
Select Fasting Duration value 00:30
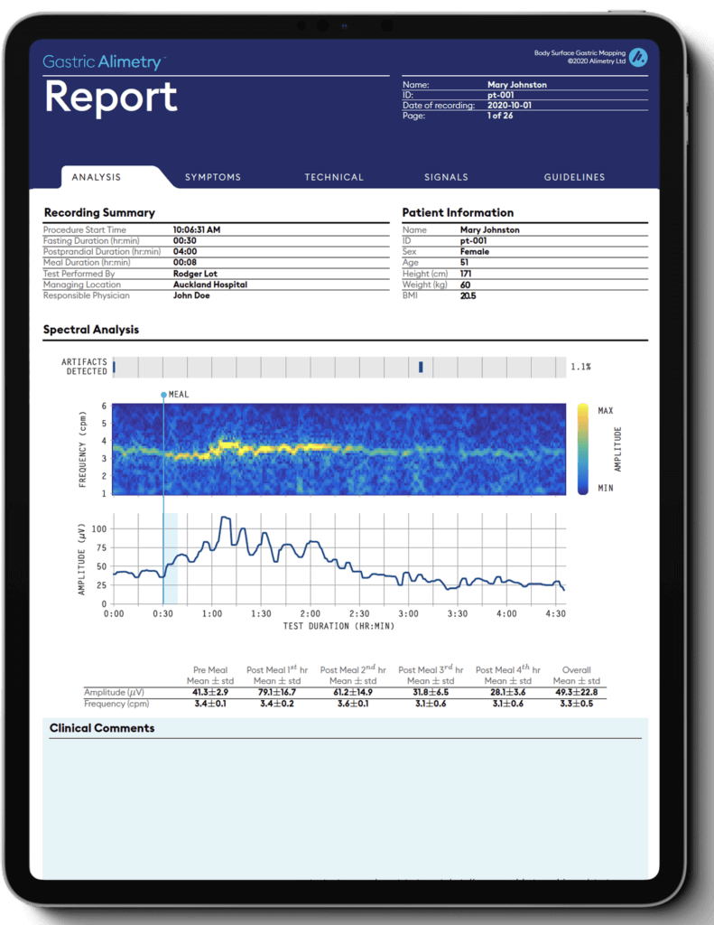[184, 240]
